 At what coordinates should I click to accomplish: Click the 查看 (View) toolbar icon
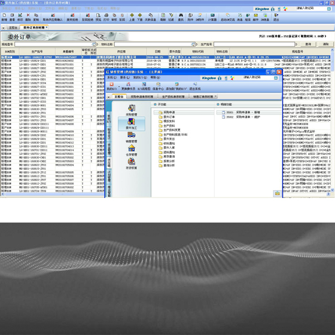point(12,17)
